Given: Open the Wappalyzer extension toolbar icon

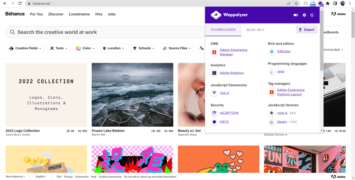Looking at the screenshot, I should point(320,4).
